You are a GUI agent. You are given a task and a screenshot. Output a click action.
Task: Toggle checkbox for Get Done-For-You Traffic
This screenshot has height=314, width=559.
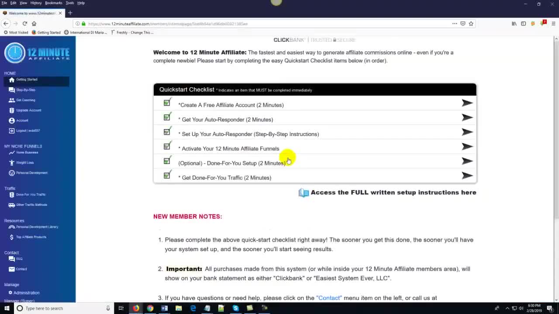[167, 175]
